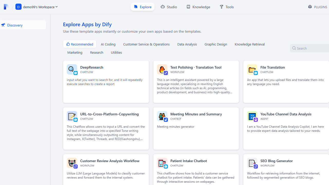Open the SEO Blog Generator document icon
The width and height of the screenshot is (329, 185).
[x=252, y=163]
